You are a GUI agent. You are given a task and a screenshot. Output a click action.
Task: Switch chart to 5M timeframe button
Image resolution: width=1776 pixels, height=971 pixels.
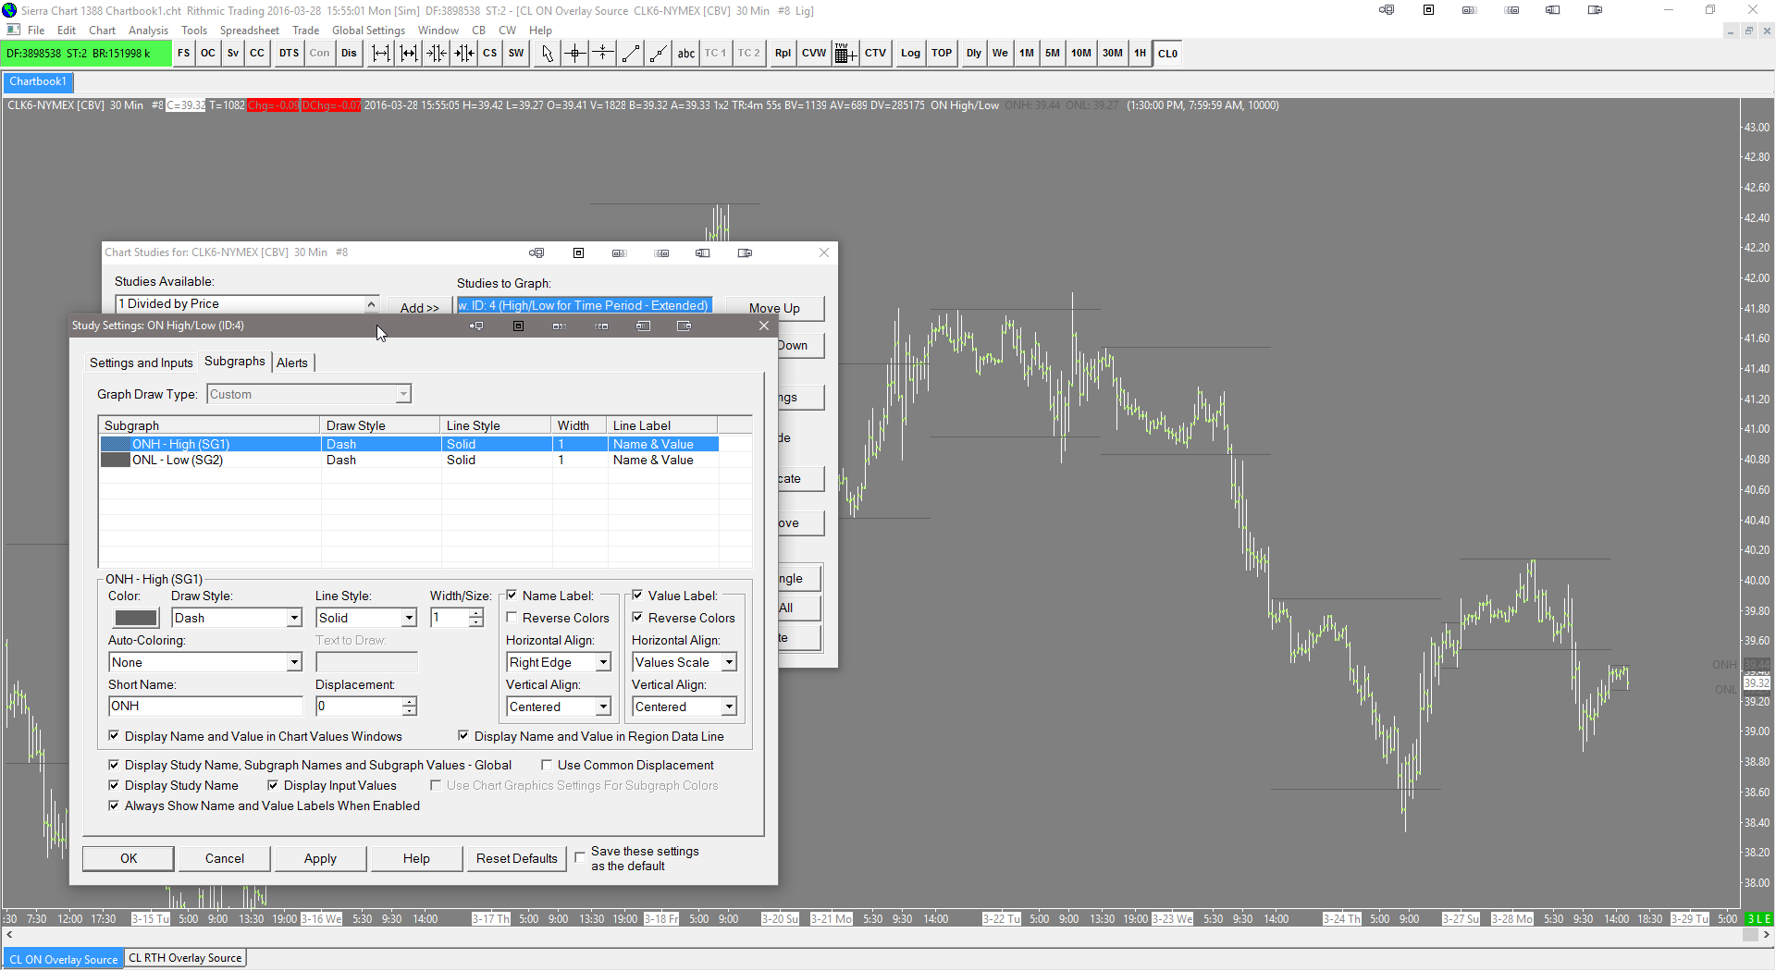[1052, 54]
